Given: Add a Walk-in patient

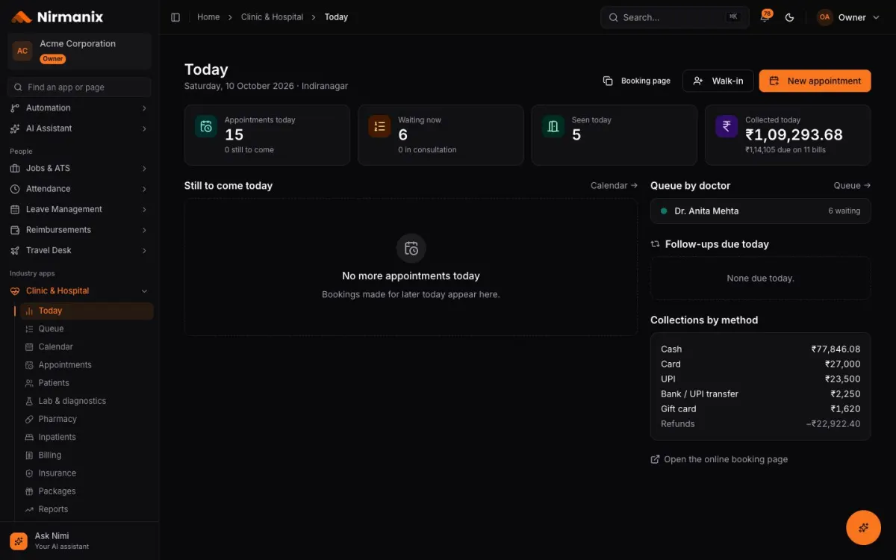Looking at the screenshot, I should 718,81.
